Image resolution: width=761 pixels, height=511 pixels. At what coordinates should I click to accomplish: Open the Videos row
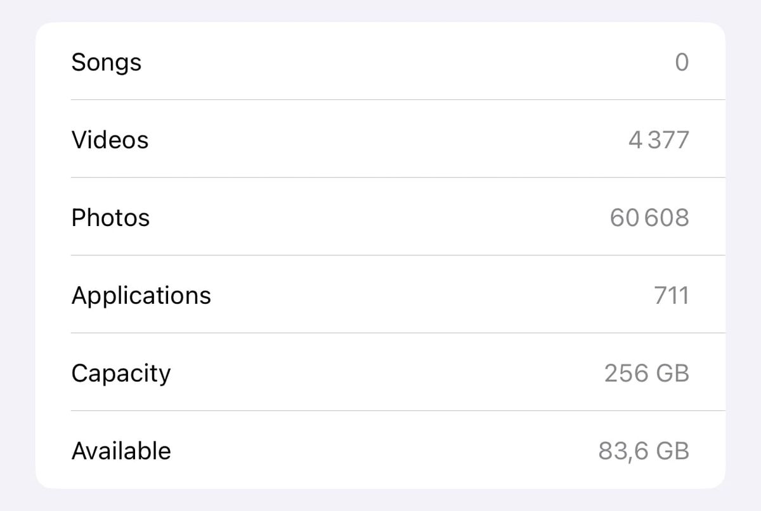380,139
